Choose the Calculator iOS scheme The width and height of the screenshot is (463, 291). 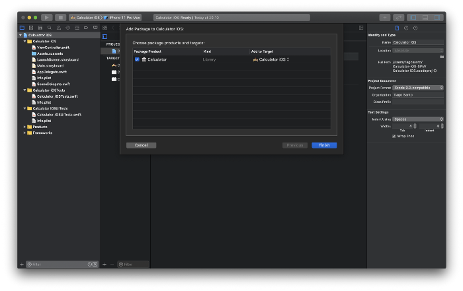85,18
